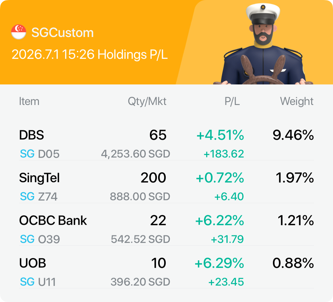Click the SG U11 ticker code
The height and width of the screenshot is (302, 333).
point(38,282)
